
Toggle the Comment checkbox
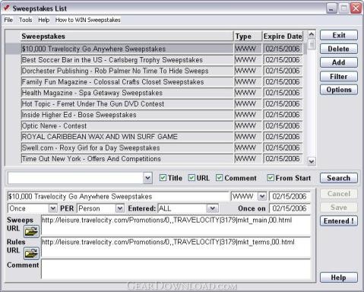click(x=219, y=178)
